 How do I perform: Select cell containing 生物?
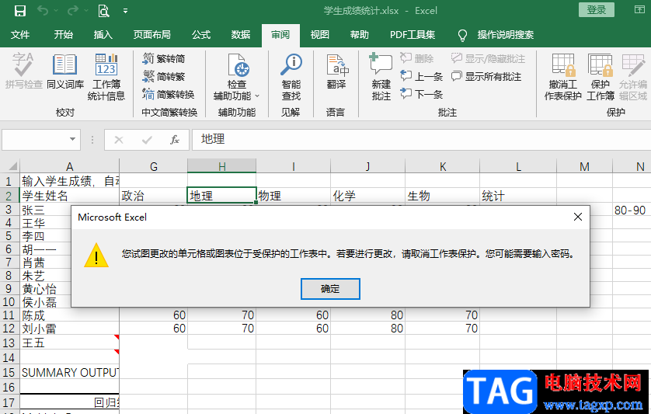[x=443, y=196]
